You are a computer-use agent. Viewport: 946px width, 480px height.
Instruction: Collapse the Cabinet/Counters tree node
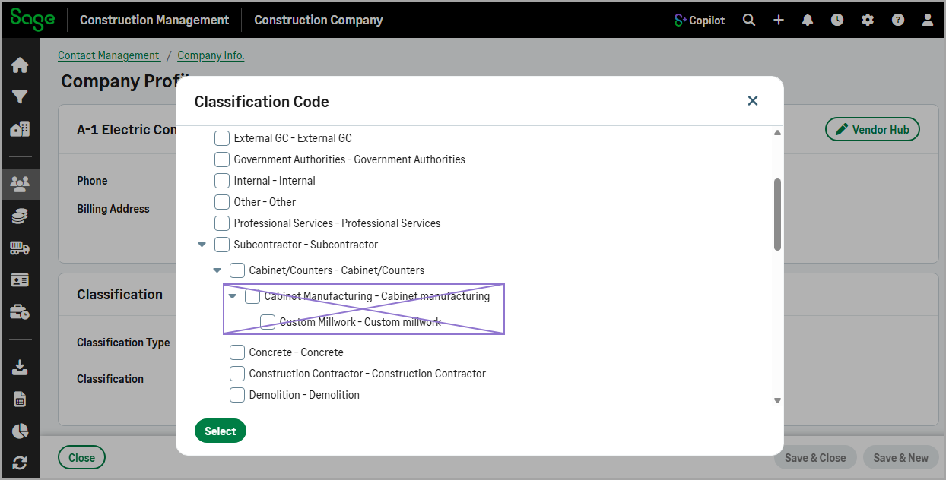click(217, 270)
